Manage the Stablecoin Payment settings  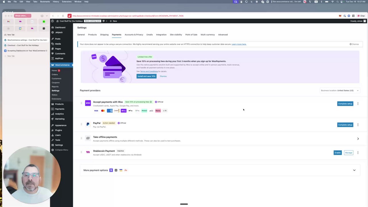(348, 153)
